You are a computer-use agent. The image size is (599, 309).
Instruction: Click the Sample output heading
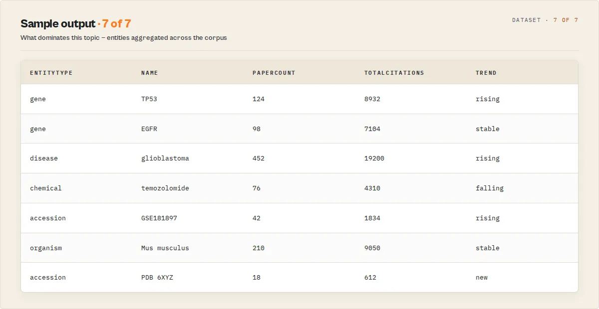[58, 23]
